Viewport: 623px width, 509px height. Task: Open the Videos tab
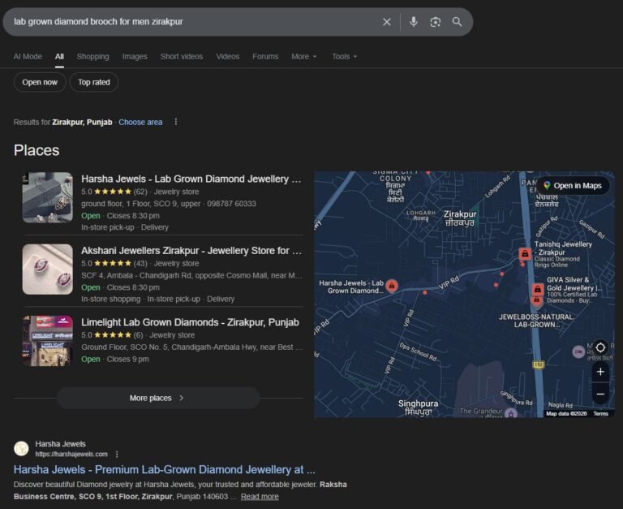[228, 57]
